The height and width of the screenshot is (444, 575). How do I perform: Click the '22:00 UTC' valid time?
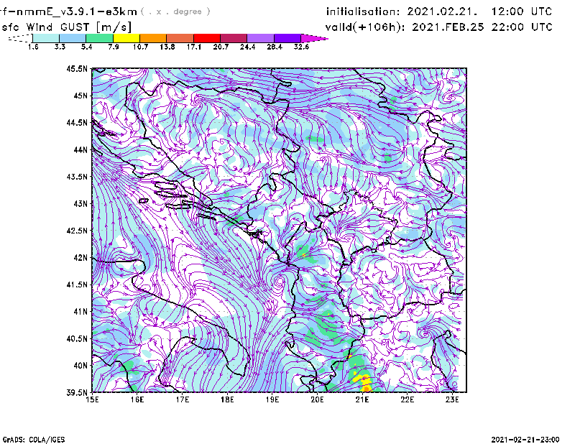pyautogui.click(x=522, y=27)
